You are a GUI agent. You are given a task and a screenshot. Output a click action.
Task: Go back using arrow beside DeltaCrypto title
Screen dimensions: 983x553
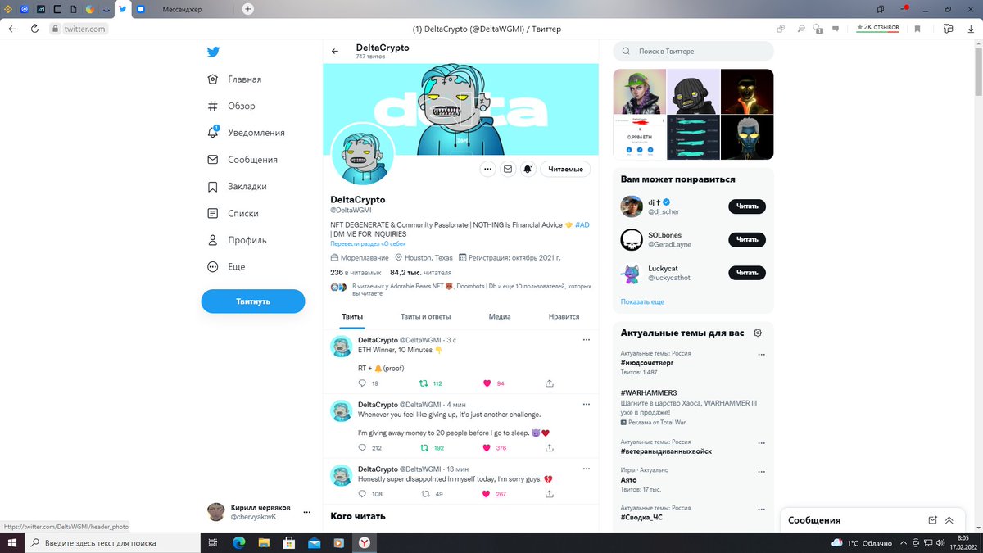click(x=335, y=52)
